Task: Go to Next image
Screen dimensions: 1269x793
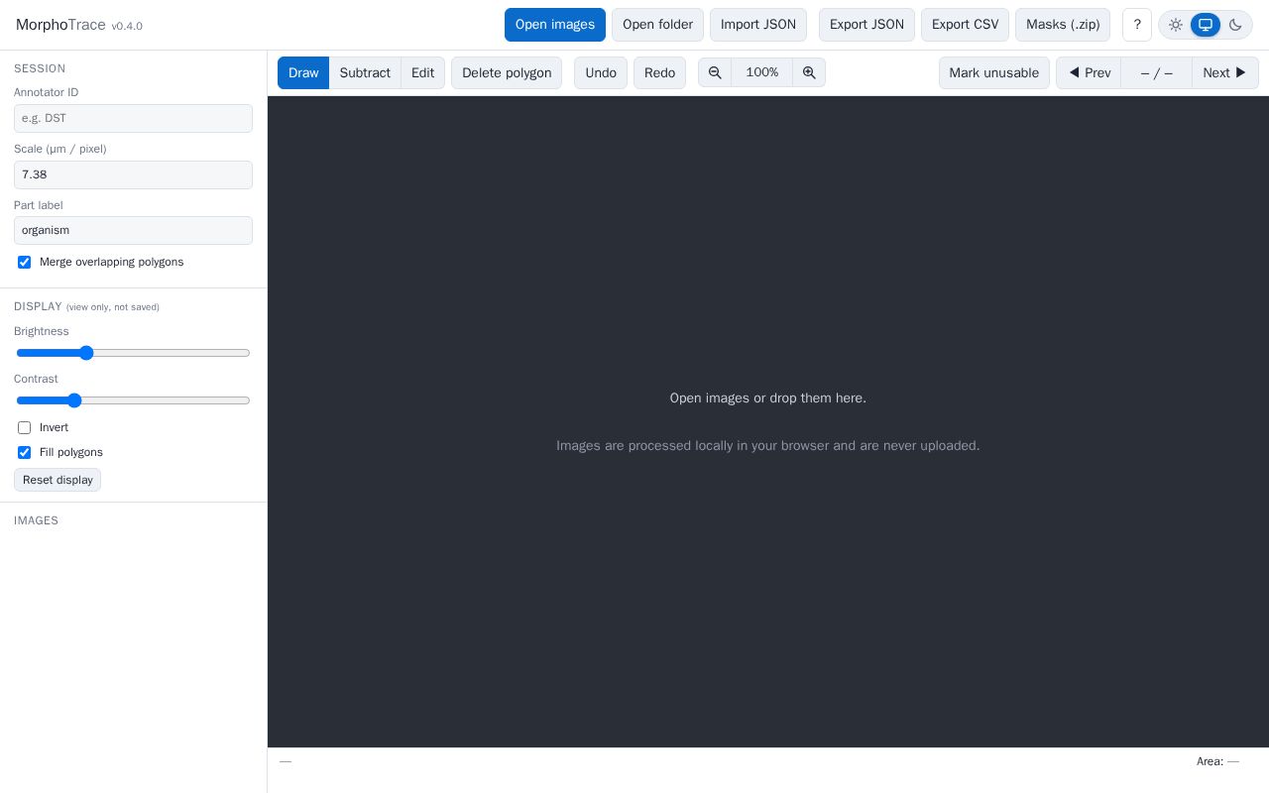Action: click(x=1225, y=72)
